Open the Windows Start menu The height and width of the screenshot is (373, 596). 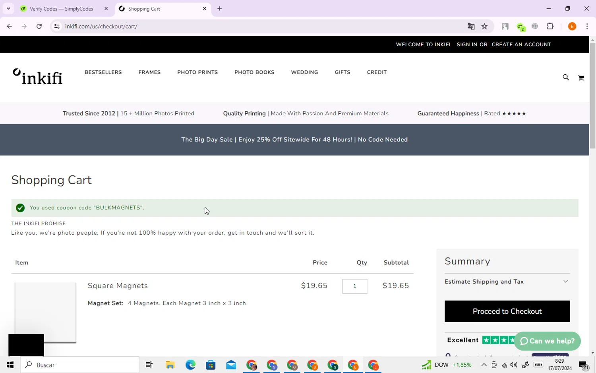[x=10, y=365]
